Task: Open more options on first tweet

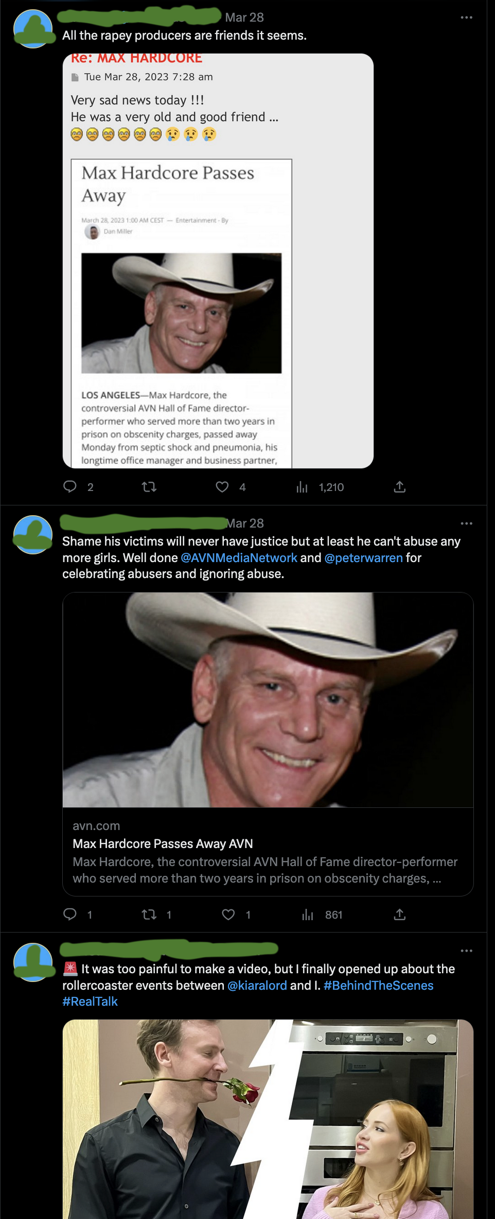Action: 466,18
